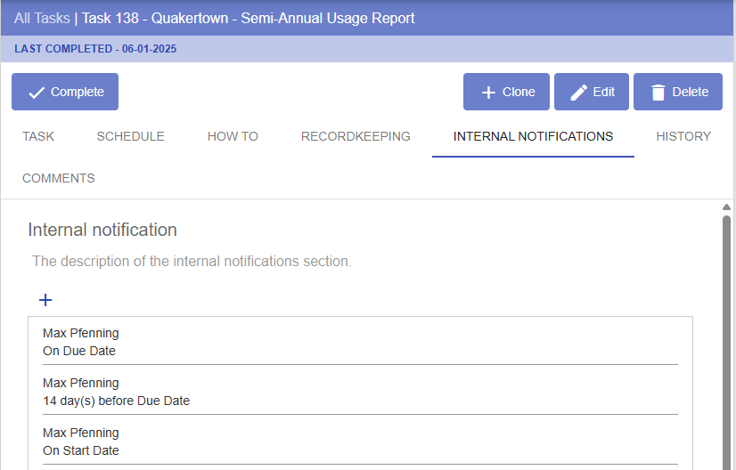The width and height of the screenshot is (736, 470).
Task: Select the 'On Due Date' notification row
Action: tap(361, 342)
